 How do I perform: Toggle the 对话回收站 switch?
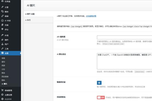point(101,97)
